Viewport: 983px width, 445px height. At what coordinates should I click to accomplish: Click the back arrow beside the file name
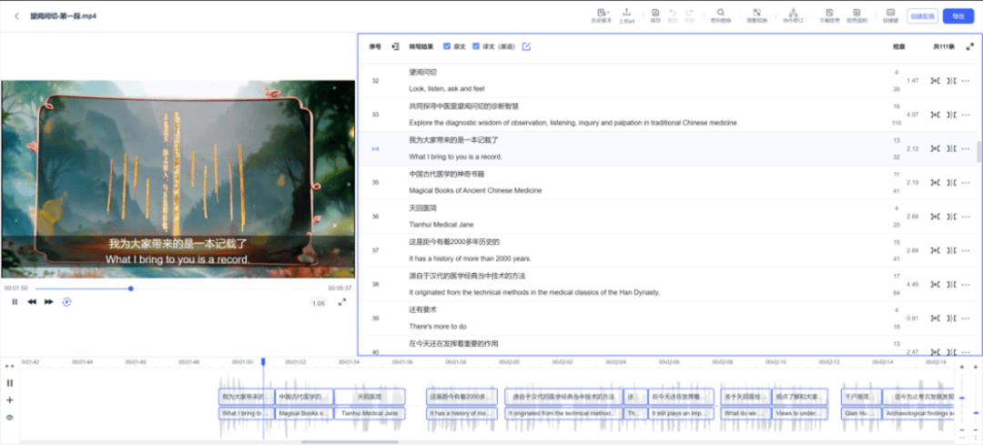point(16,15)
